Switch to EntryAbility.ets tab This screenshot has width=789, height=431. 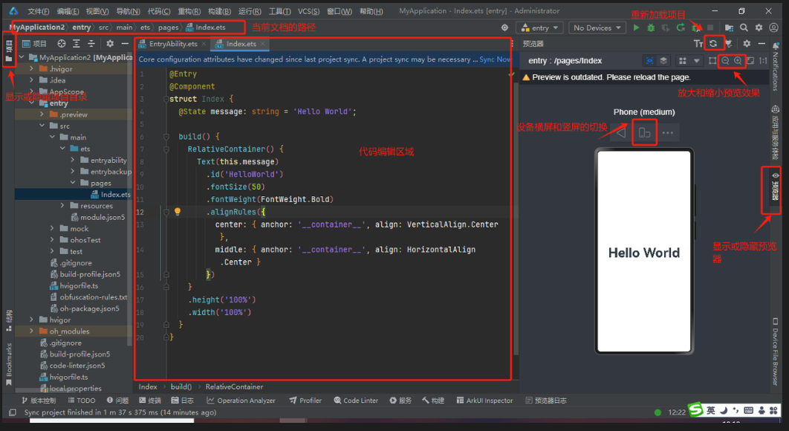[x=172, y=44]
